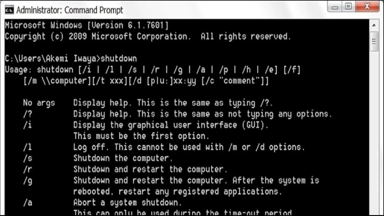Screen dimensions: 384x216
Task: Click the '/l' Log off option line
Action: [x=164, y=147]
